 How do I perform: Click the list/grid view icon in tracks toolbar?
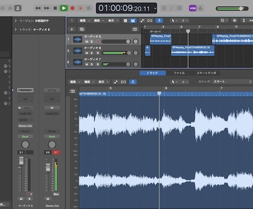pos(125,20)
